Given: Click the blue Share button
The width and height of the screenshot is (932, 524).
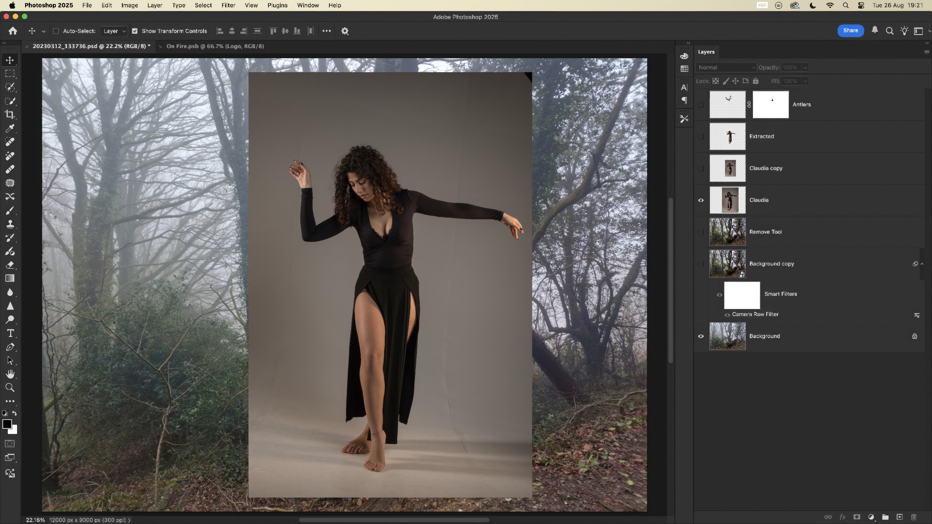Looking at the screenshot, I should [x=850, y=31].
